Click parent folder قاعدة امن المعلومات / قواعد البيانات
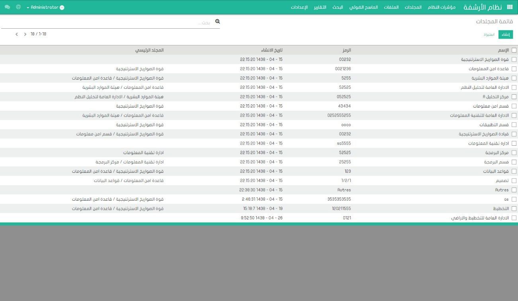 [x=129, y=181]
